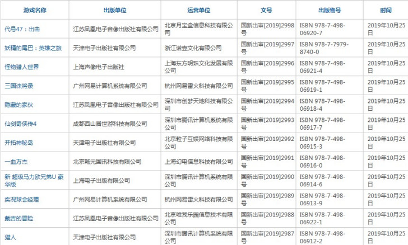
Task: Select the publisher in the 隐藏的家伙 row
Action: [116, 105]
